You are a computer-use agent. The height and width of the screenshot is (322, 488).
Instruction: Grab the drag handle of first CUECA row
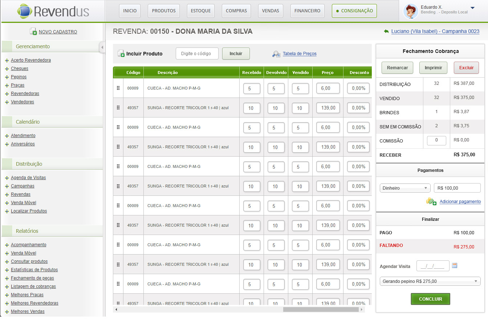(118, 88)
